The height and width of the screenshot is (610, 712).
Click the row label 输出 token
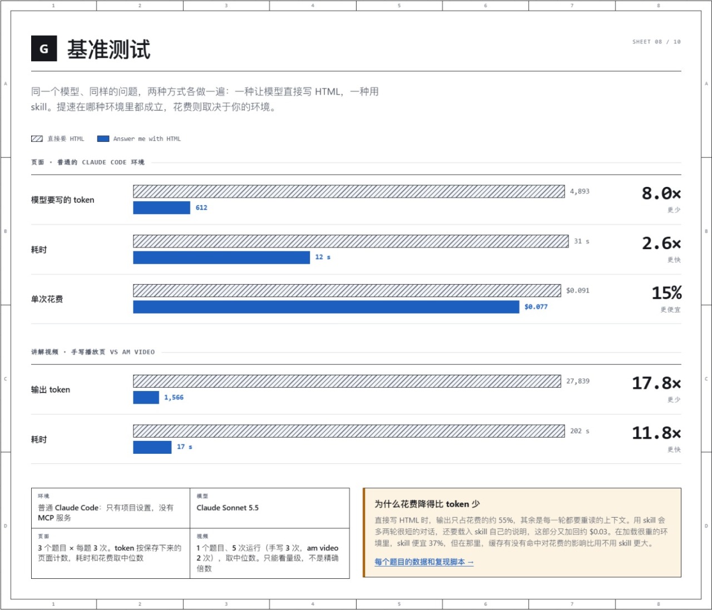coord(51,390)
